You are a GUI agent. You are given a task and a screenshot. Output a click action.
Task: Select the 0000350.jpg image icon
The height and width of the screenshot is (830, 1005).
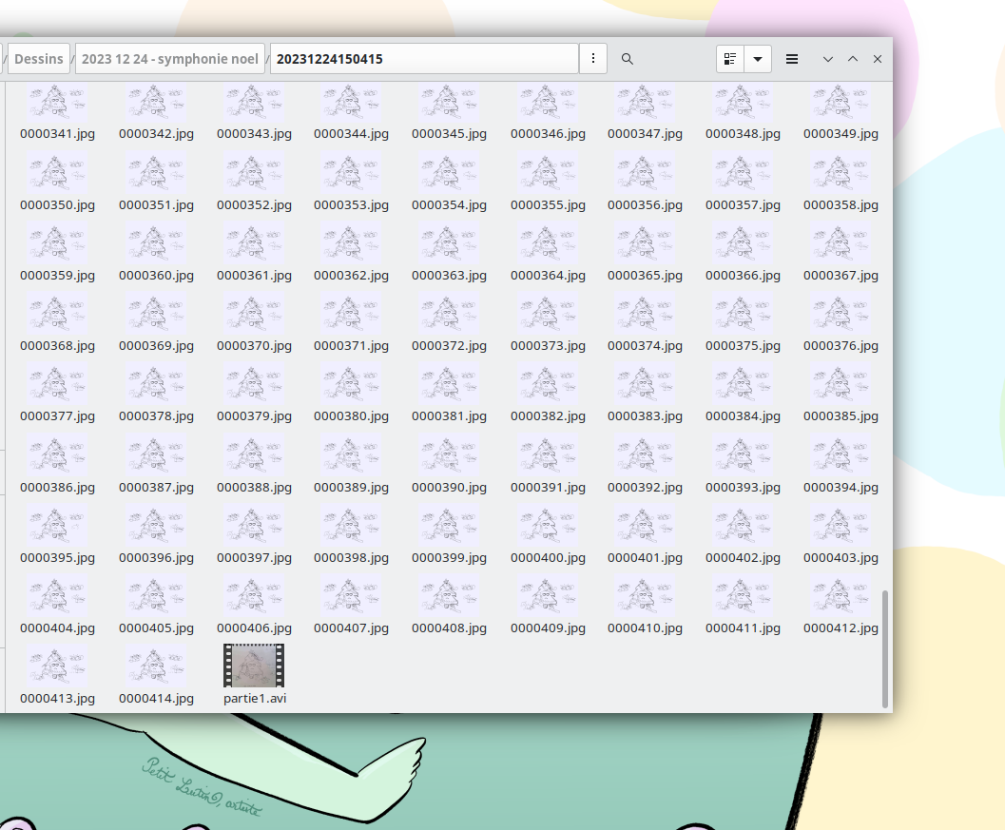pos(57,172)
